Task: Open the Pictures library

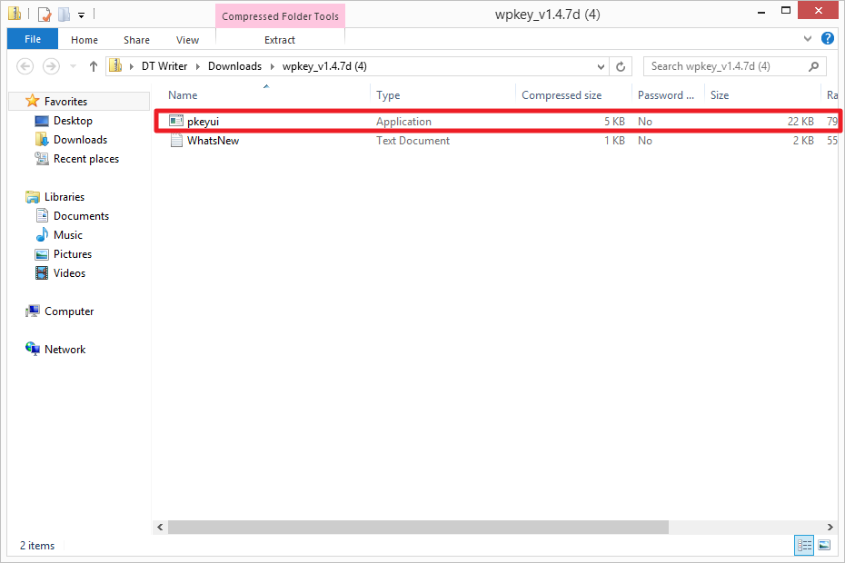Action: coord(73,254)
